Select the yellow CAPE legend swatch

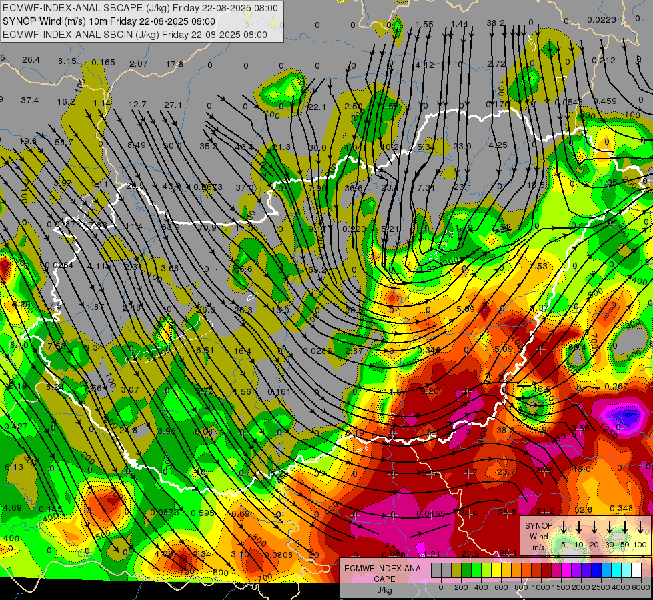click(496, 570)
